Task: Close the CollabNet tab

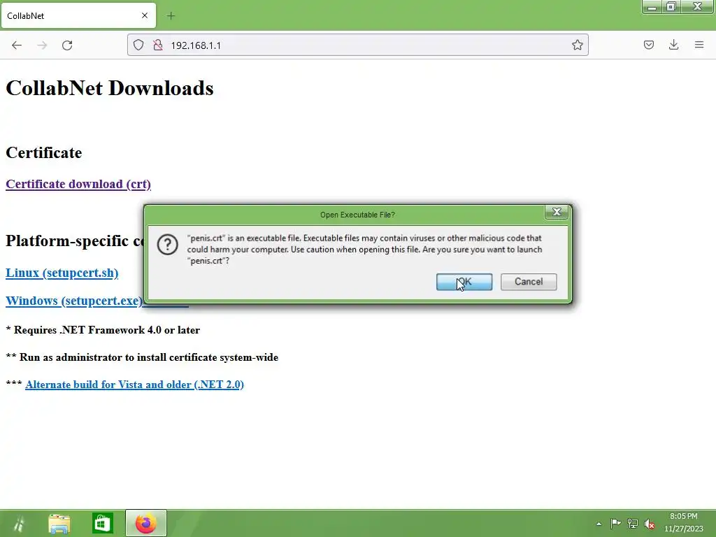Action: [x=145, y=15]
